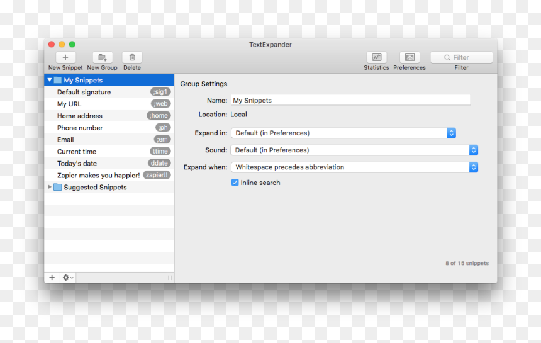Click the plus button below snippet list
Viewport: 541px width, 343px height.
pyautogui.click(x=52, y=278)
